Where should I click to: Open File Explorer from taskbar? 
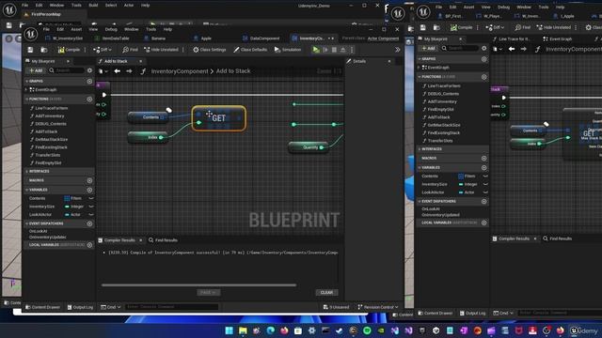point(243,330)
